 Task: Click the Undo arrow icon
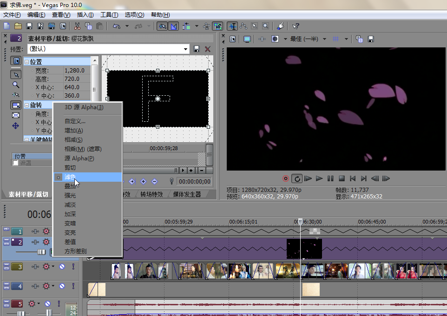pyautogui.click(x=116, y=26)
